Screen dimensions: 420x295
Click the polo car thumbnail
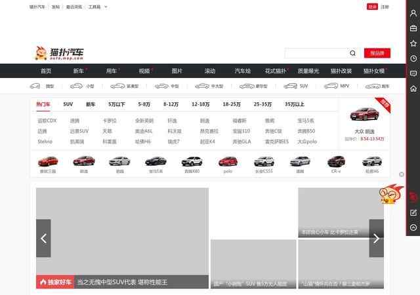point(227,163)
